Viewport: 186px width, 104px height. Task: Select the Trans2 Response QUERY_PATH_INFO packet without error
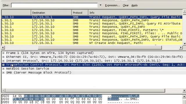click(92, 20)
